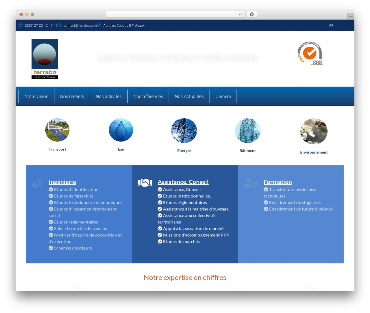Open the Nos références menu
Image resolution: width=370 pixels, height=313 pixels.
coord(148,96)
